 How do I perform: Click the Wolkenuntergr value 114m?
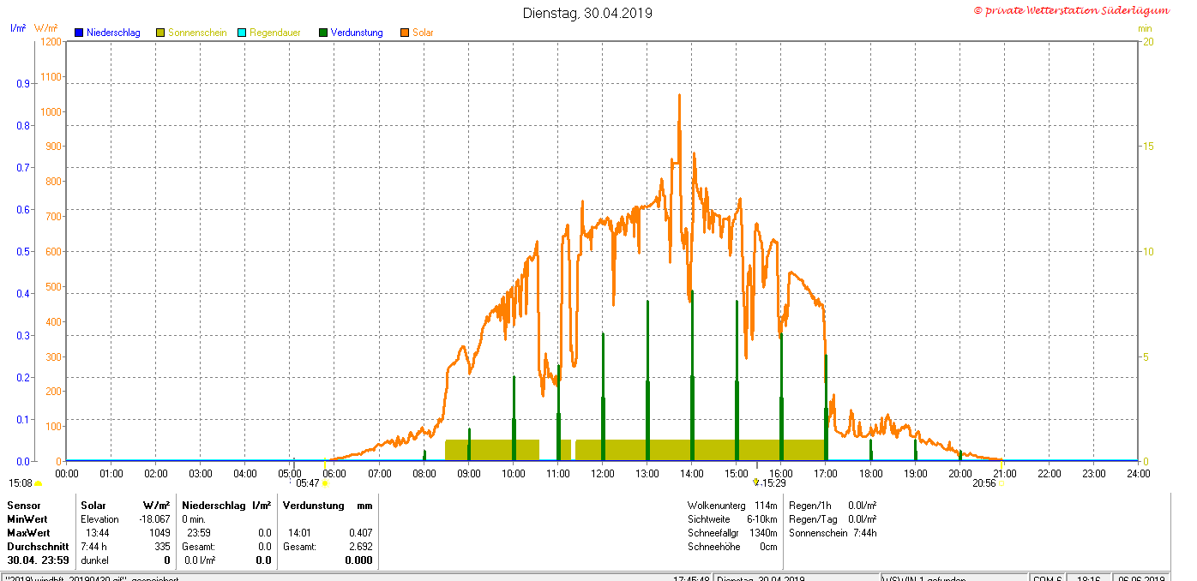tap(766, 506)
